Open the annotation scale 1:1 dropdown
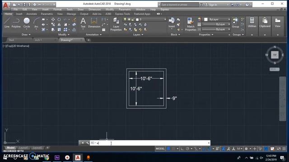Image resolution: width=289 pixels, height=162 pixels. (240, 148)
